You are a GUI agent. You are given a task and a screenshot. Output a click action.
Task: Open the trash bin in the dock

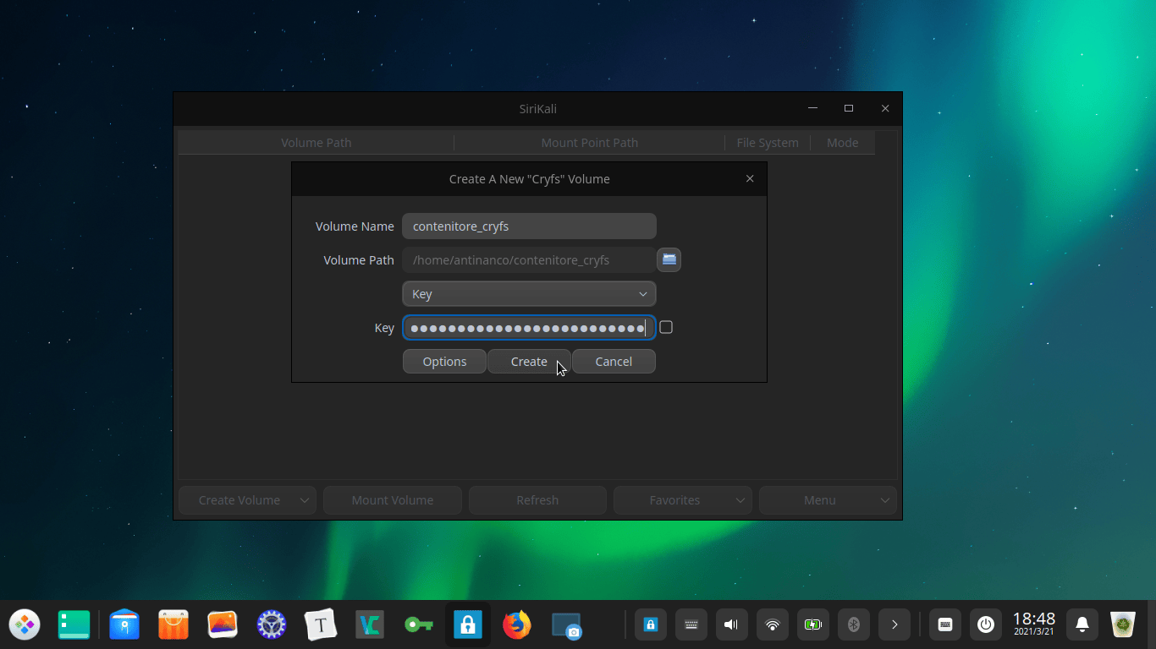pos(1123,625)
